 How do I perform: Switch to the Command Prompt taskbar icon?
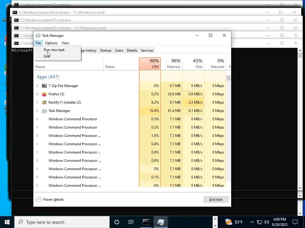click(x=146, y=222)
